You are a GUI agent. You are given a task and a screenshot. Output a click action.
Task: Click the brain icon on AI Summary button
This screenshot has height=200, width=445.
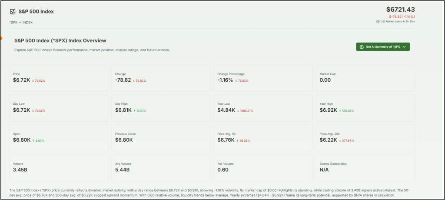pos(362,47)
